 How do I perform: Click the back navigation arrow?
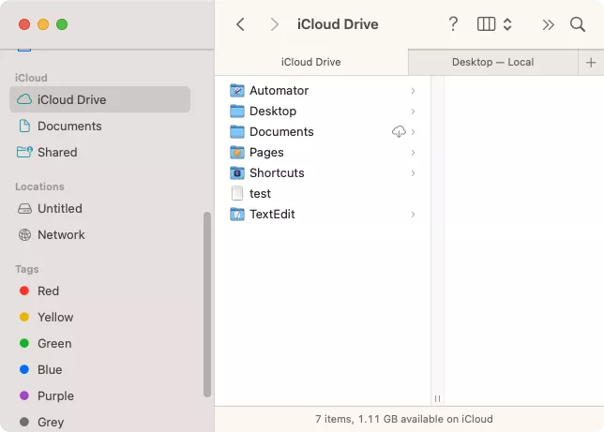[240, 24]
